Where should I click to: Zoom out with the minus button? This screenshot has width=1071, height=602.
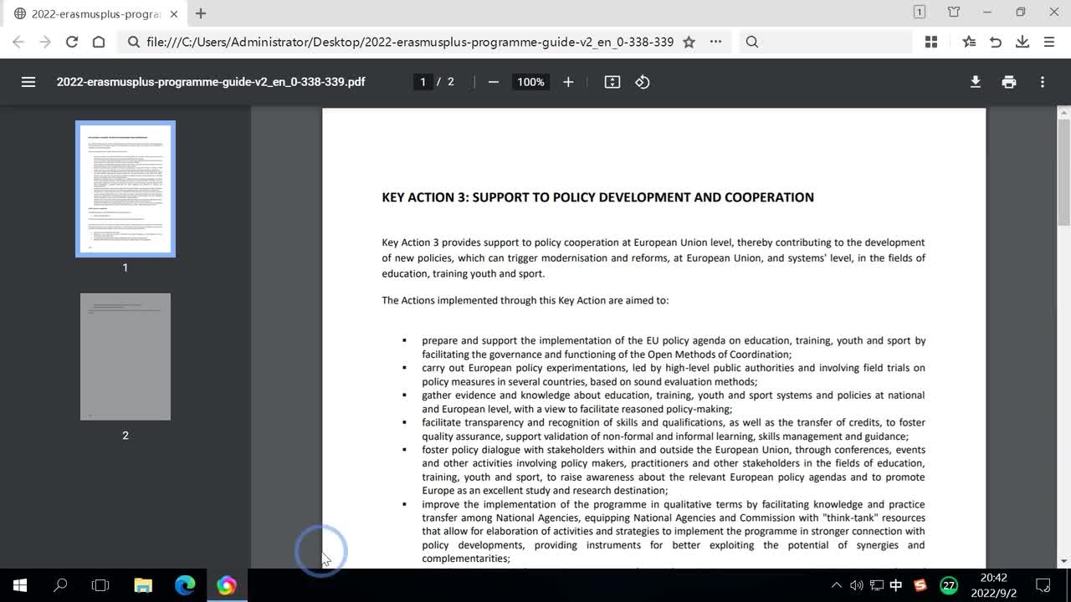[494, 82]
